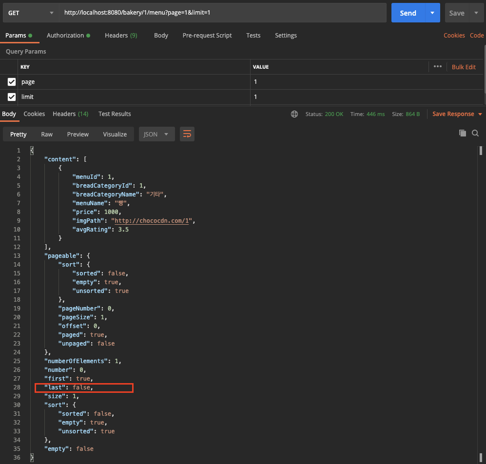Open the Authorization tab
Viewport: 486px width, 464px height.
coord(69,35)
